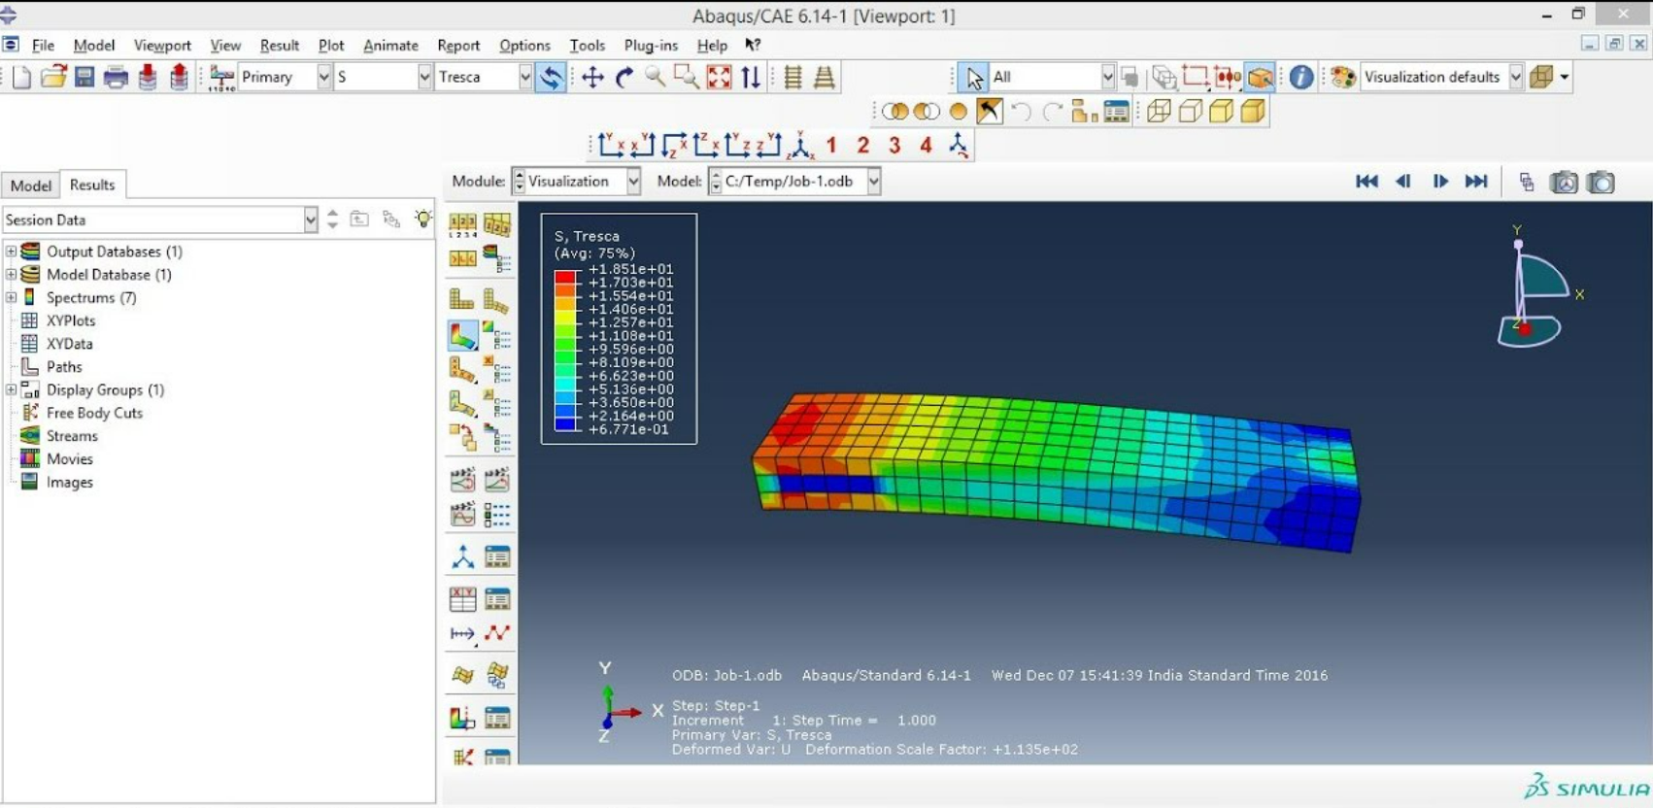Open the Model Job-1.odb dropdown
Image resolution: width=1653 pixels, height=808 pixels.
click(x=874, y=182)
